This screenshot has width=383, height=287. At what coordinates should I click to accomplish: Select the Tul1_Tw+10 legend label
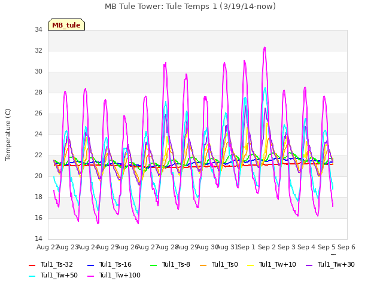278,264
